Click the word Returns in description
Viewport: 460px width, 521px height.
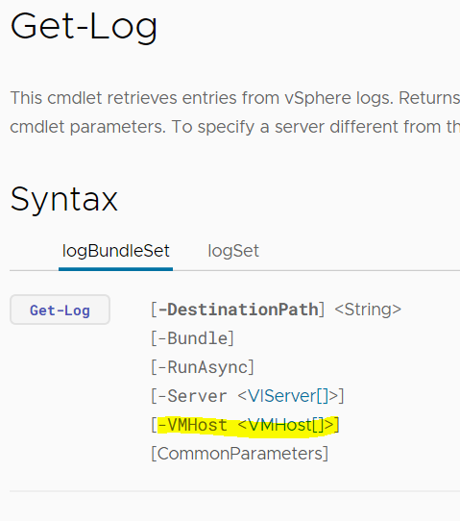click(x=429, y=98)
